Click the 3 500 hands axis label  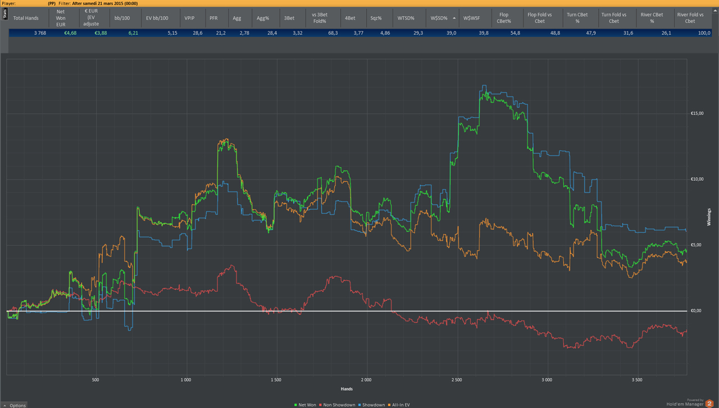tap(637, 380)
